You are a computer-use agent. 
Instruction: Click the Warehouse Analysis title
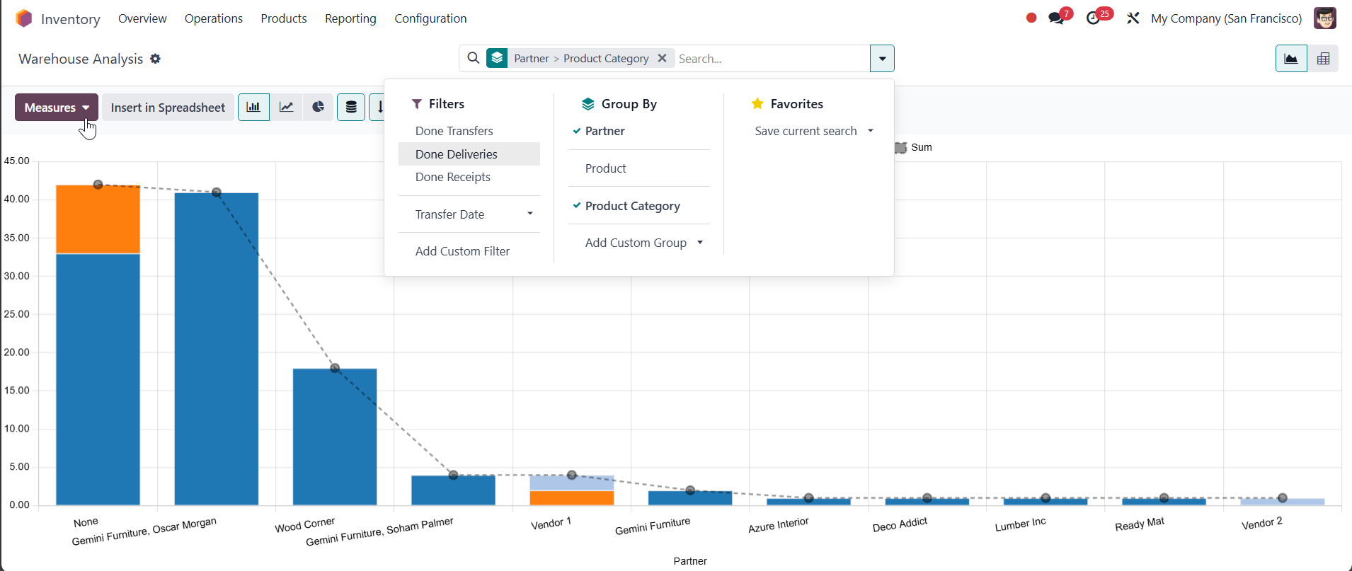(x=81, y=59)
